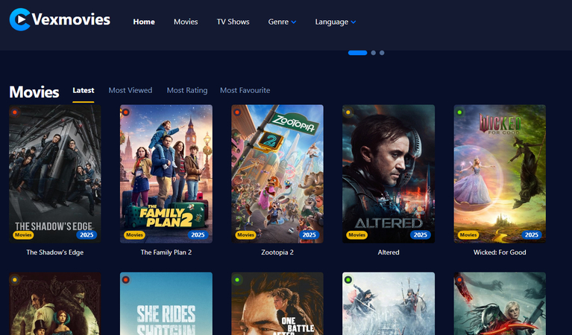Screen dimensions: 572x335
Task: Click green quality dot on One Battle poster
Action: click(236, 280)
